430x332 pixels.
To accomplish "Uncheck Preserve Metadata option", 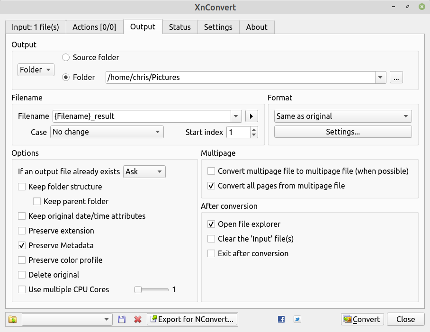I will coord(22,245).
